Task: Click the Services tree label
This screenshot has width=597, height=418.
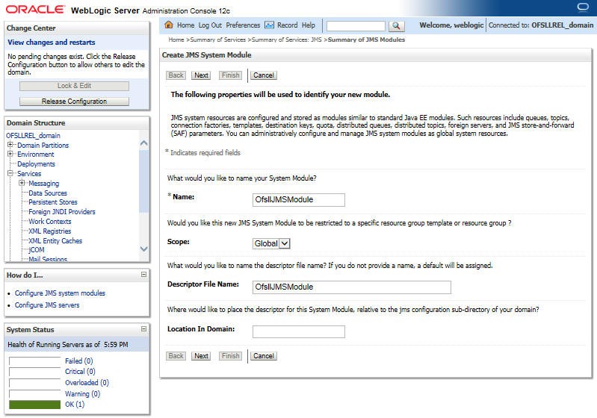Action: click(x=29, y=173)
